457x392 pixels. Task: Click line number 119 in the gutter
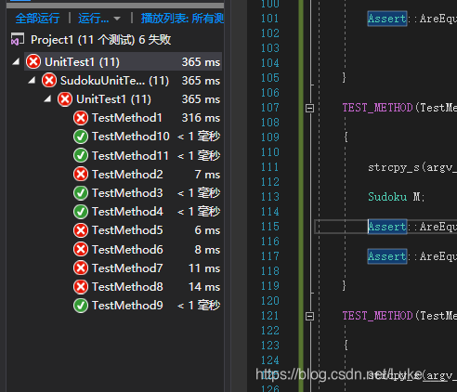pos(270,286)
